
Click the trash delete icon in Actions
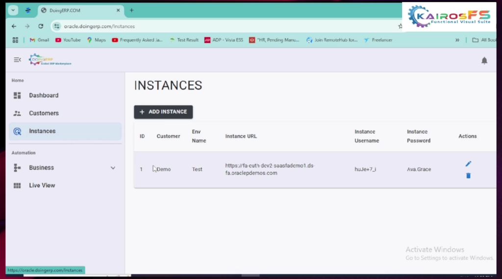[468, 176]
